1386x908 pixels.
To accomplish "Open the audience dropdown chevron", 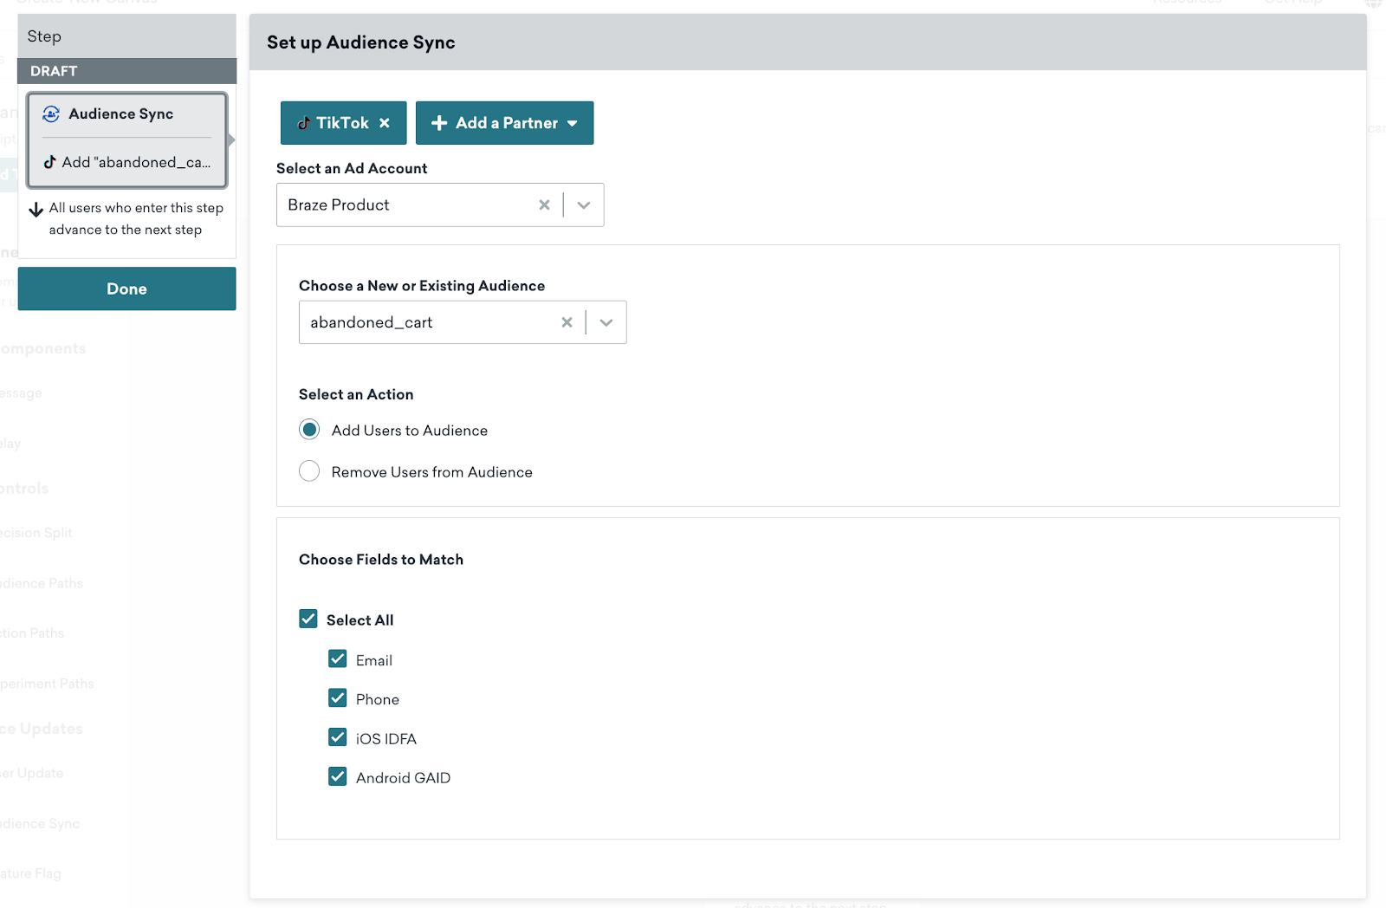I will click(x=606, y=322).
